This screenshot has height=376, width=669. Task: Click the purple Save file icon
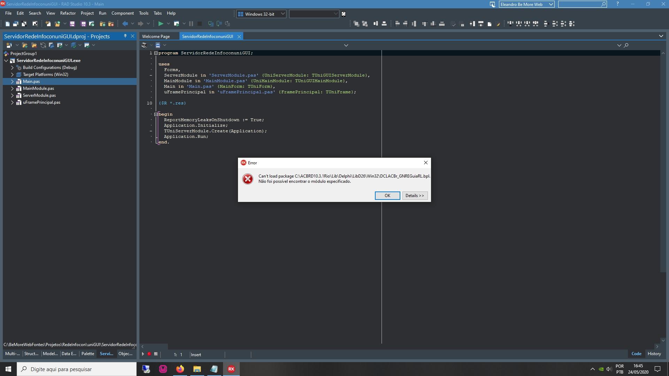pyautogui.click(x=72, y=24)
